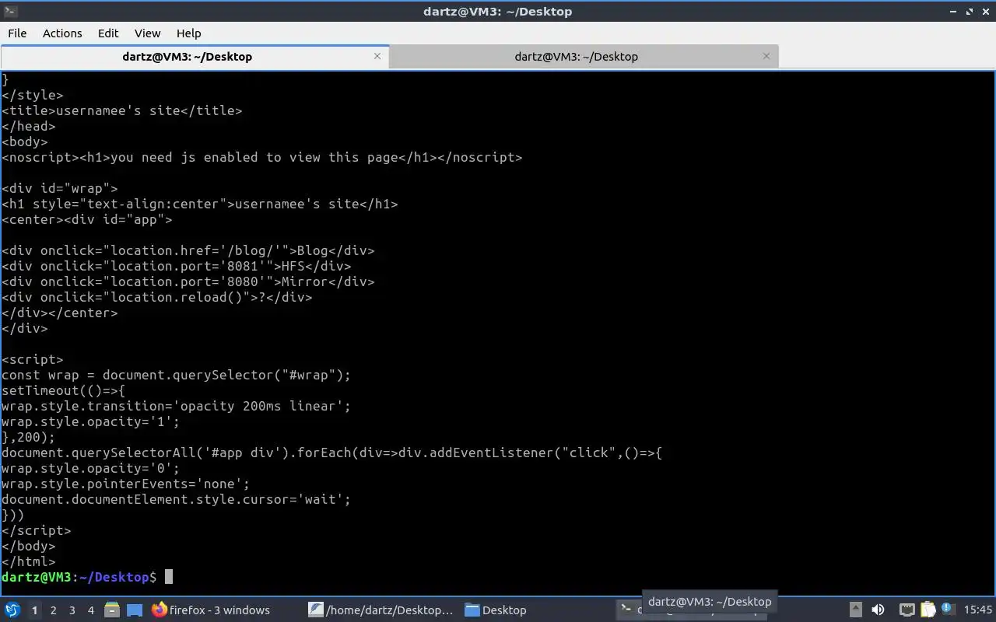
Task: Open the Help menu
Action: (188, 33)
